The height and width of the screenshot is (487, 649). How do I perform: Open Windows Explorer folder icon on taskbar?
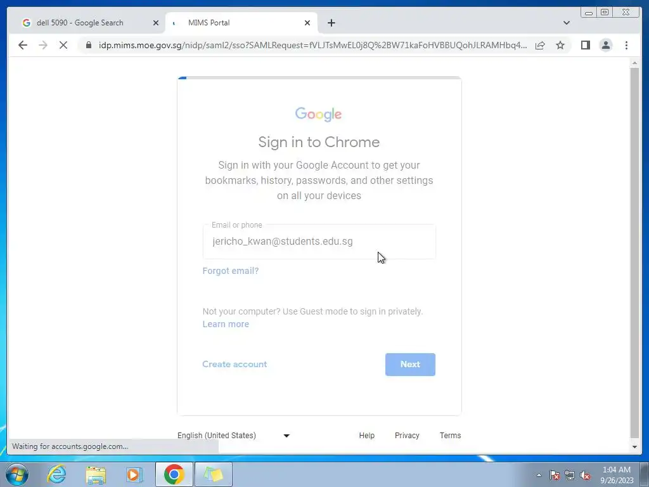tap(96, 474)
